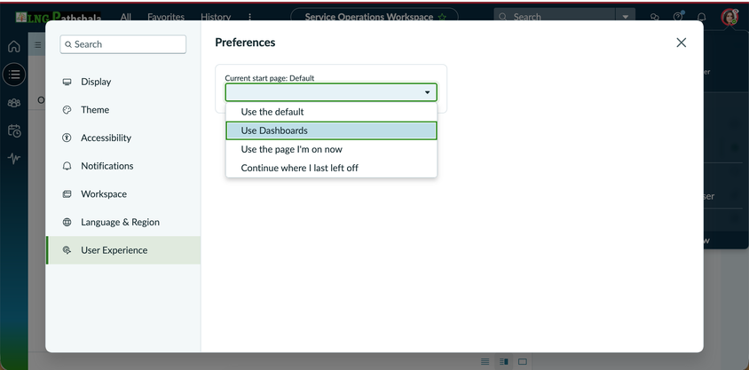Open the list view sidebar icon
This screenshot has height=370, width=749.
tap(14, 75)
